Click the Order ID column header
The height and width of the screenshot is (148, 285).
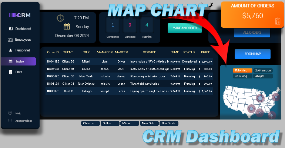pyautogui.click(x=53, y=52)
